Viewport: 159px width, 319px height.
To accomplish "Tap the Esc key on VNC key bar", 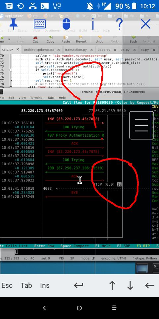I will tap(7, 285).
